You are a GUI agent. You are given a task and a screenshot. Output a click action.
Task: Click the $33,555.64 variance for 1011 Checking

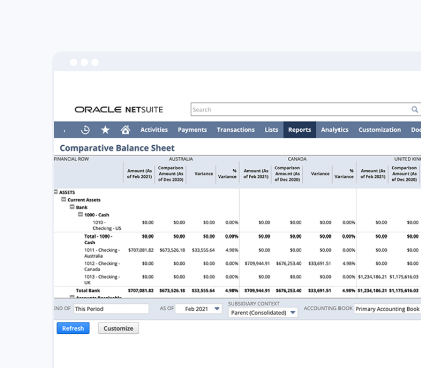pyautogui.click(x=203, y=250)
